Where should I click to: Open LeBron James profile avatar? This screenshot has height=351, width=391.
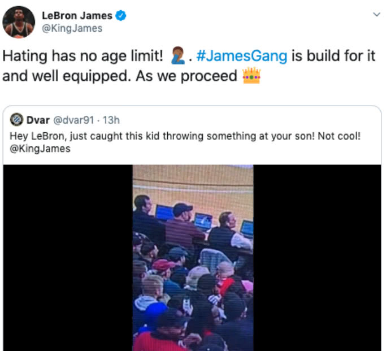(19, 22)
